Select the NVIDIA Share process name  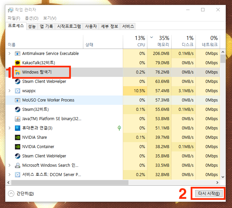(35, 137)
